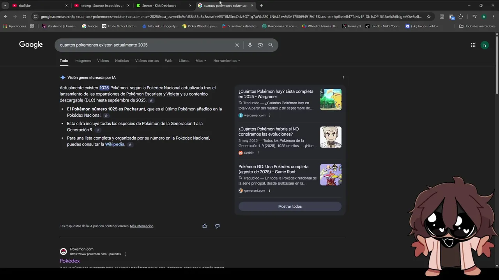Screen dimensions: 499x280
Task: Switch to the 'Libros' tab
Action: click(184, 61)
